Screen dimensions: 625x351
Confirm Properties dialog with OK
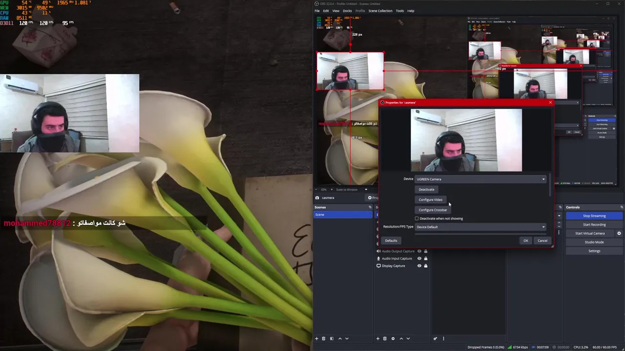click(526, 240)
